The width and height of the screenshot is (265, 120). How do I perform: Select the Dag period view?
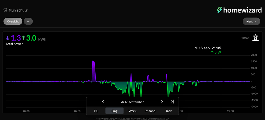pyautogui.click(x=114, y=111)
